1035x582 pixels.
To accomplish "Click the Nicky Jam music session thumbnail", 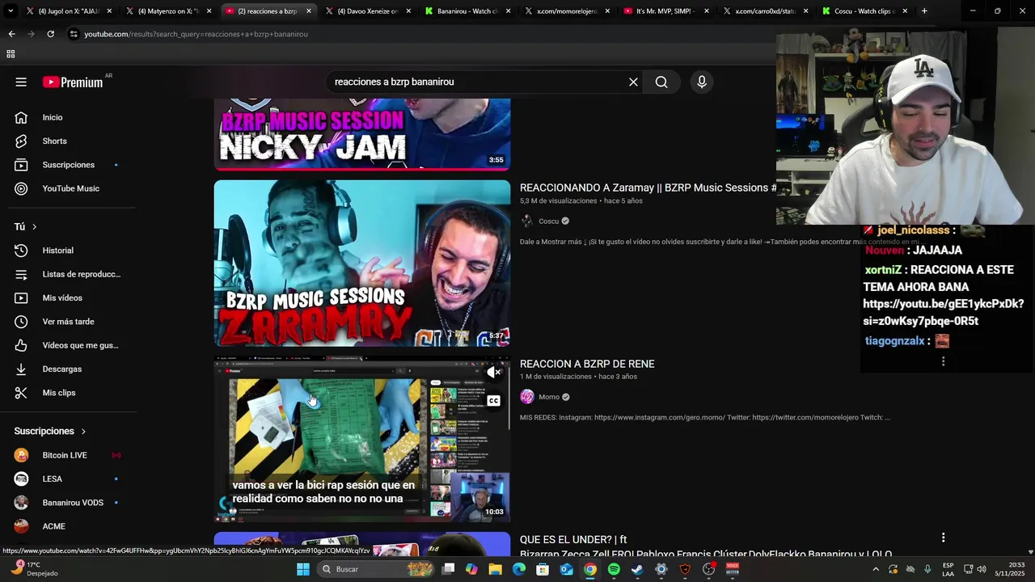I will click(x=362, y=134).
